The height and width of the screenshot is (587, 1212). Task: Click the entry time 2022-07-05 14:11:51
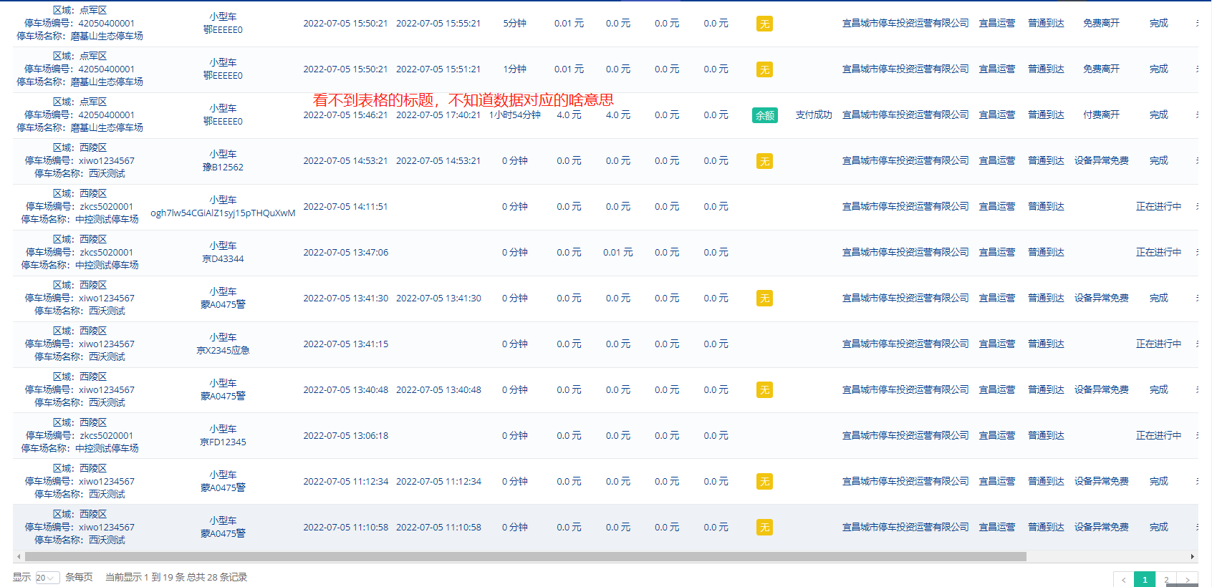[x=345, y=207]
